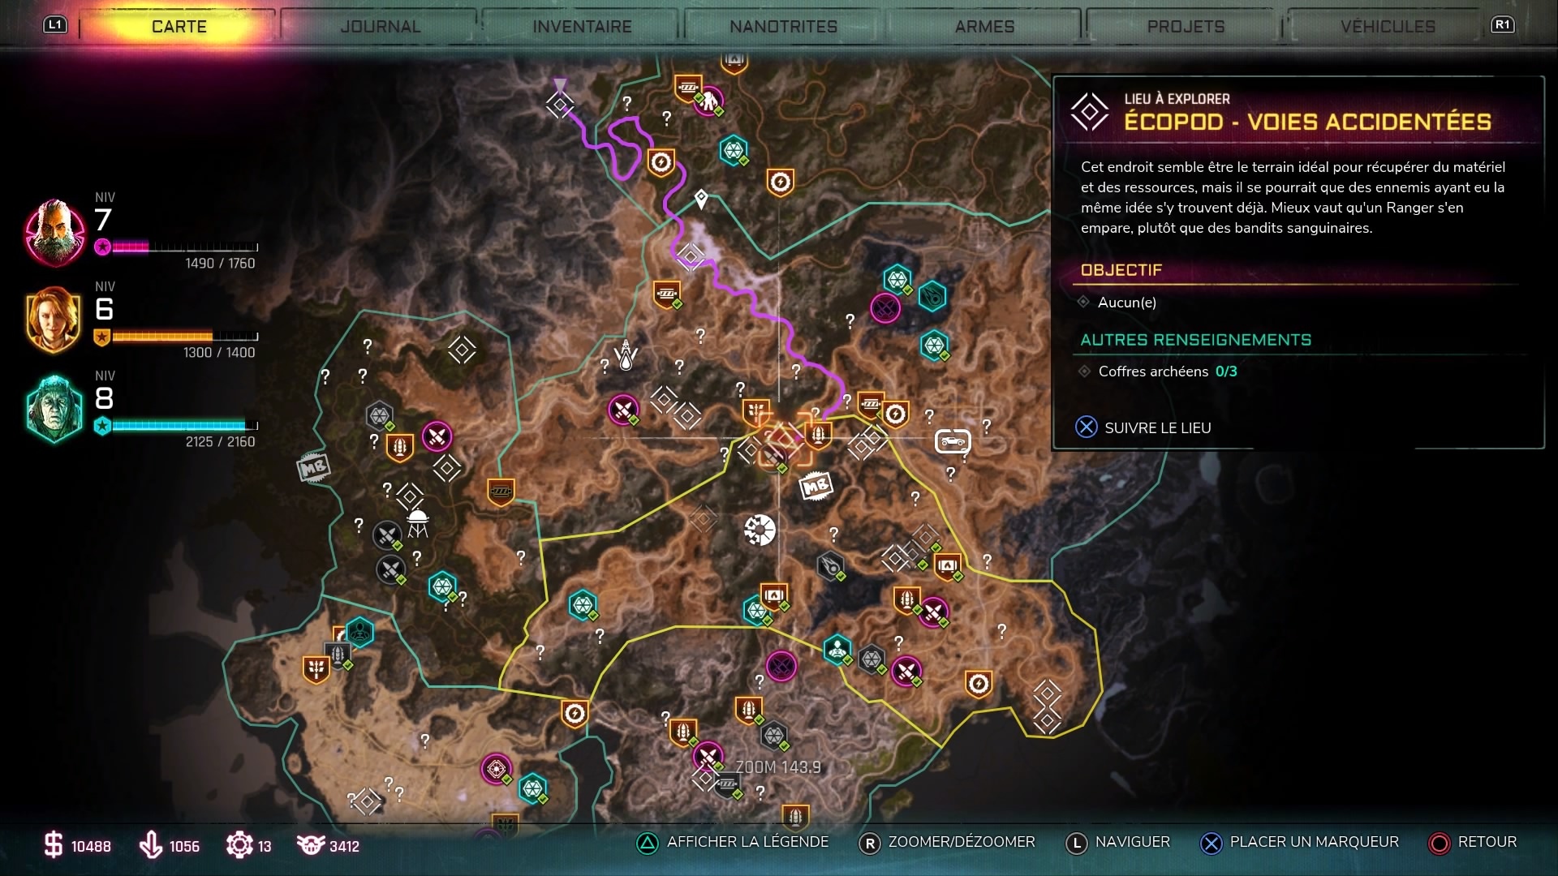Open the VÉHICULES tab
The height and width of the screenshot is (876, 1558).
[1388, 26]
